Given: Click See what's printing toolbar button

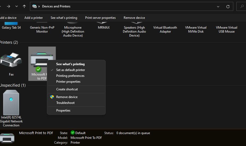Looking at the screenshot, I should tap(64, 18).
